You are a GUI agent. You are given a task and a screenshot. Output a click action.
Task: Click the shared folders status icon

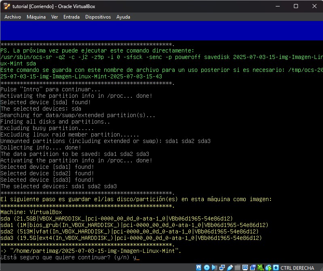[237, 267]
